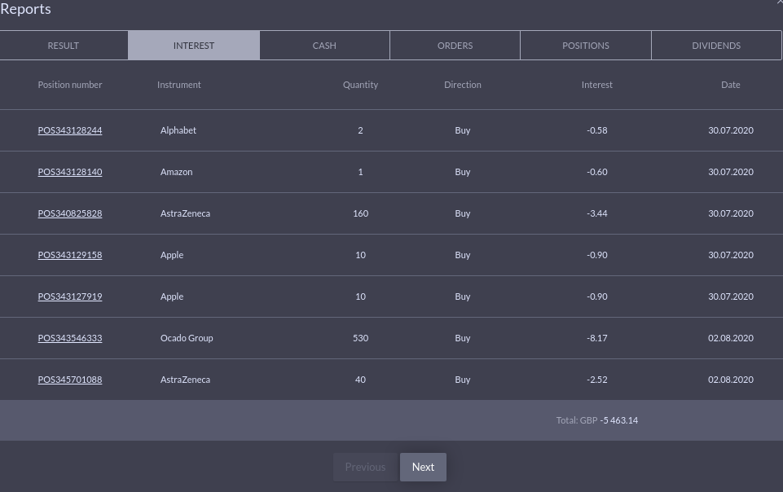
Task: Follow the POS343127919 position link
Action: click(x=70, y=297)
